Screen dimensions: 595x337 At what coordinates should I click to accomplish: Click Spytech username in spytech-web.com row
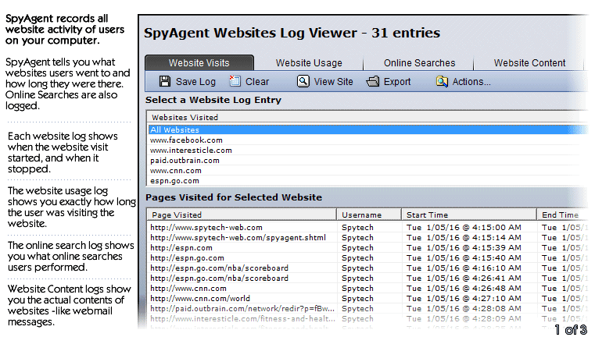(x=357, y=228)
